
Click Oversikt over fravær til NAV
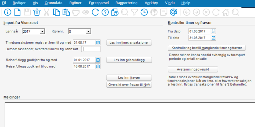(x=129, y=85)
